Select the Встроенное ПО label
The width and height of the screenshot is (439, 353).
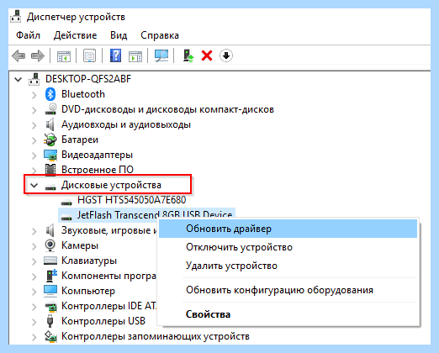[98, 170]
